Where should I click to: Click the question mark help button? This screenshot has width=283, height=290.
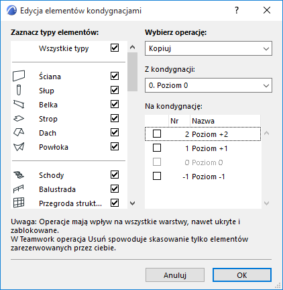pyautogui.click(x=237, y=10)
